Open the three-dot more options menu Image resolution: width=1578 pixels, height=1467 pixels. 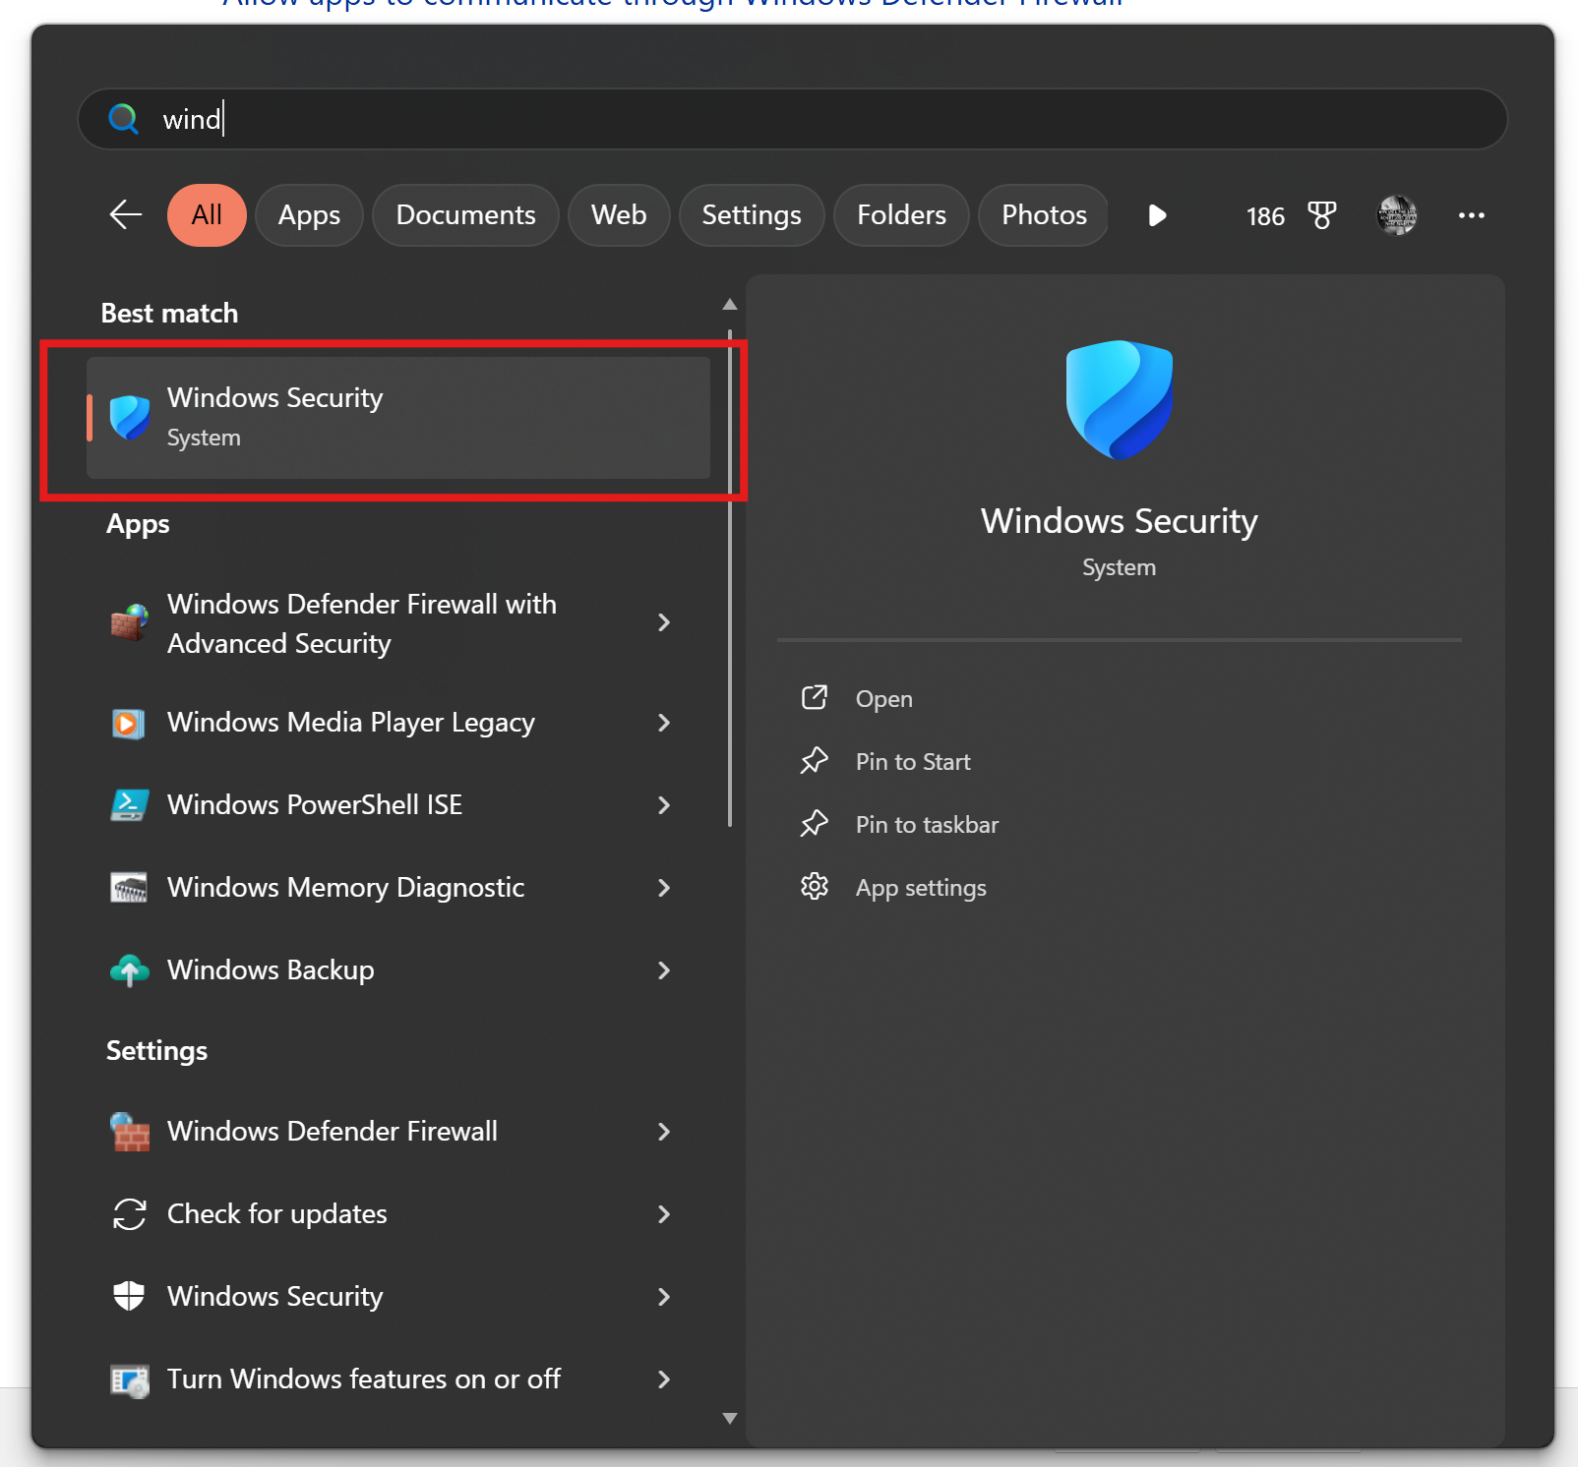(1471, 215)
